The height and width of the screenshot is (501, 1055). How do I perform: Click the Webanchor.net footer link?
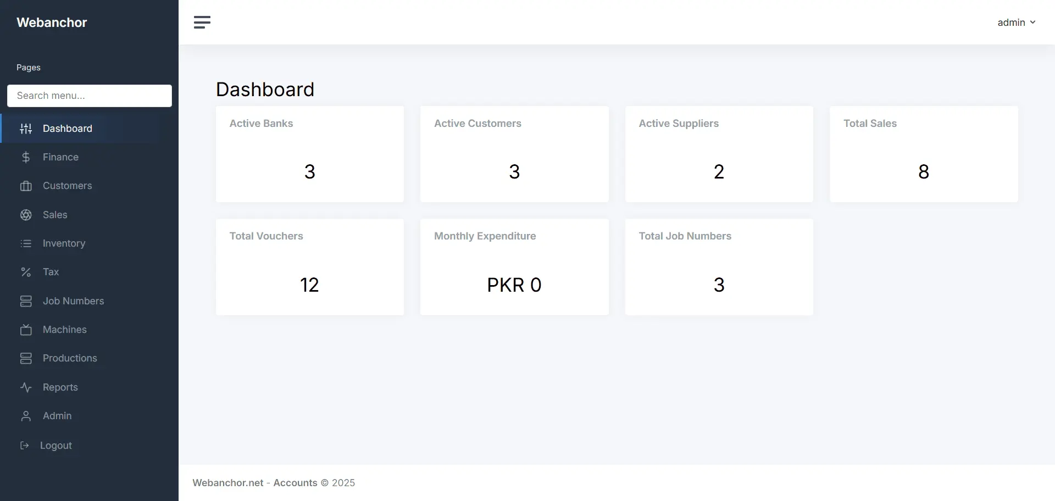click(x=227, y=482)
